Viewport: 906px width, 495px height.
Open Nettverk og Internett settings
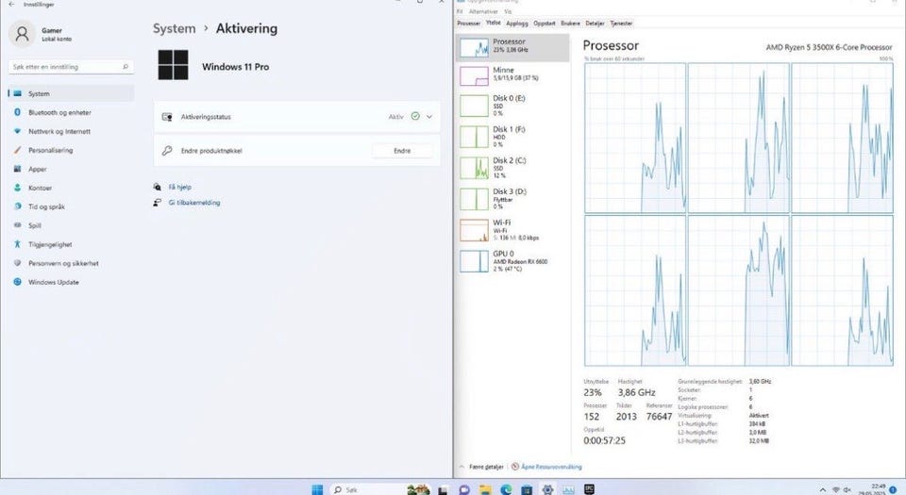71,132
